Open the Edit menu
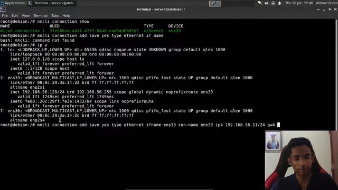Viewport: 338px width, 190px height. (15, 16)
